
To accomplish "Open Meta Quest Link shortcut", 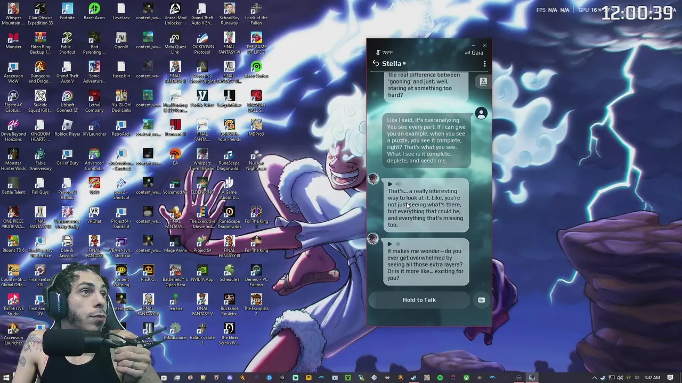I will [x=175, y=44].
